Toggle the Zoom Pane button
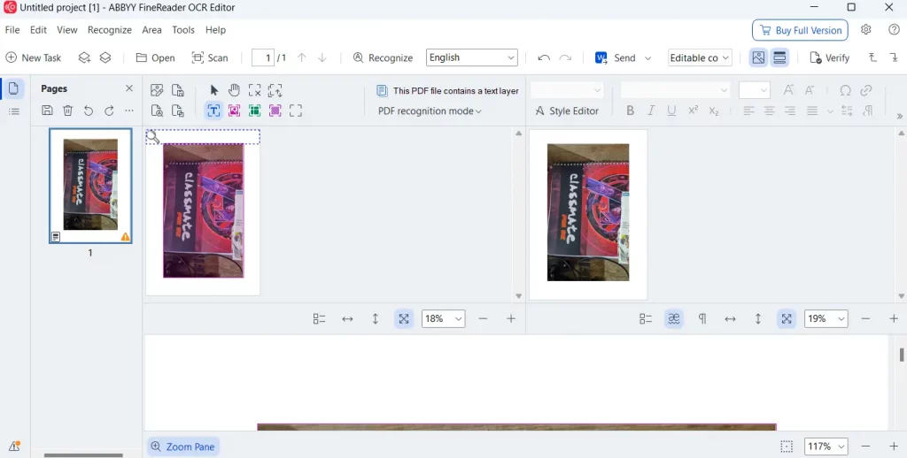The height and width of the screenshot is (458, 907). 182,447
